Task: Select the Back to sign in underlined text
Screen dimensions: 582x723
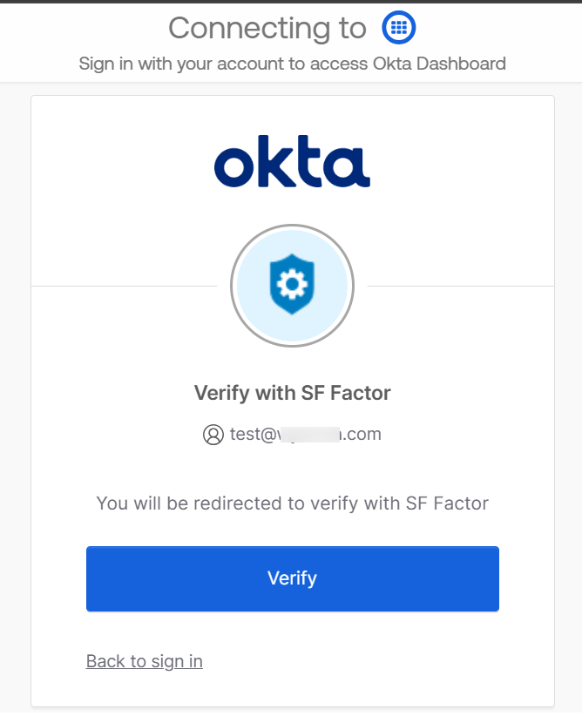Action: pos(144,661)
